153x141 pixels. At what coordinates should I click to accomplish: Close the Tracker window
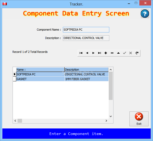(145, 3)
